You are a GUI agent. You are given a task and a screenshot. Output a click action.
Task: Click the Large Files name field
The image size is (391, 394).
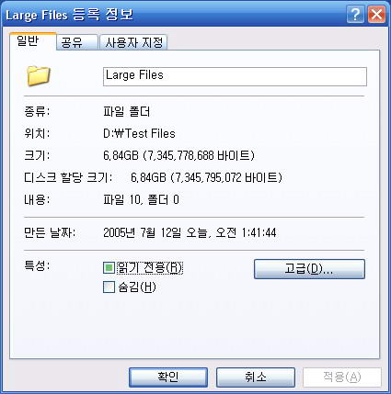click(235, 76)
